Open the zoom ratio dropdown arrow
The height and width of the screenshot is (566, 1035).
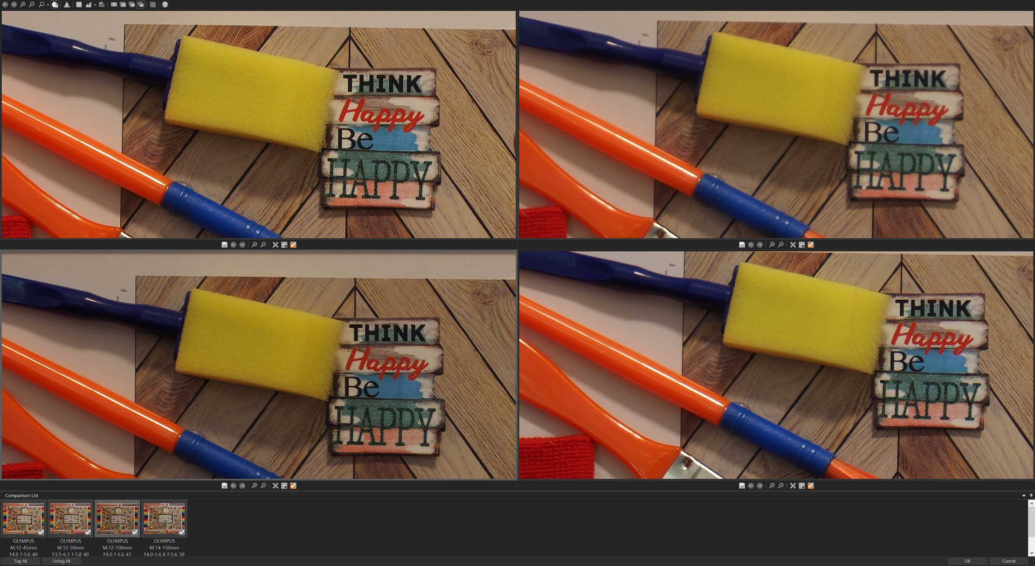click(x=47, y=5)
